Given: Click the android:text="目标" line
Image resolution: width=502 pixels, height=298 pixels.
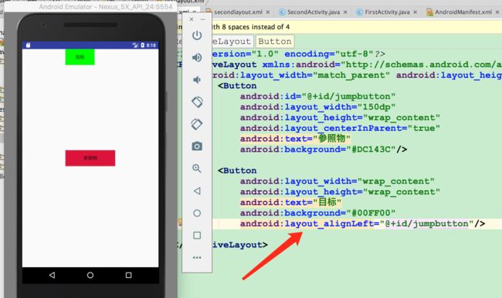Looking at the screenshot, I should [290, 202].
